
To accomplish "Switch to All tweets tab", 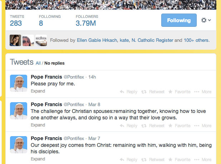I will tap(38, 63).
